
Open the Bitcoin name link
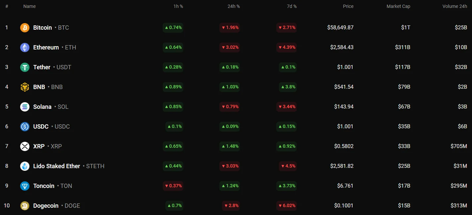[42, 28]
